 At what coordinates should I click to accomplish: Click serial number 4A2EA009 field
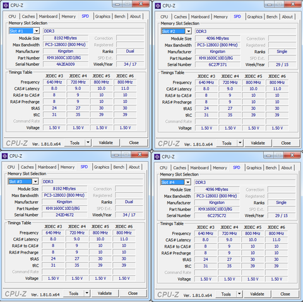point(66,64)
